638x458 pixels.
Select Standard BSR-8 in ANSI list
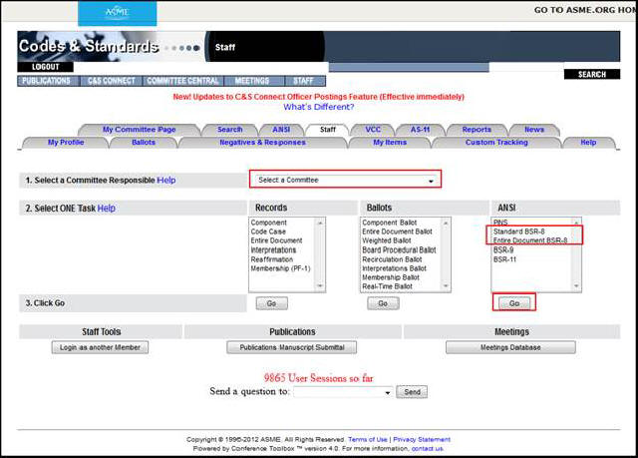pyautogui.click(x=518, y=231)
